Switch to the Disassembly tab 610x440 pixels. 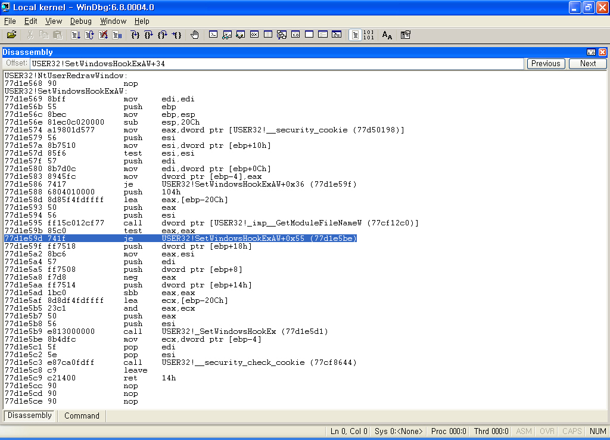(30, 416)
